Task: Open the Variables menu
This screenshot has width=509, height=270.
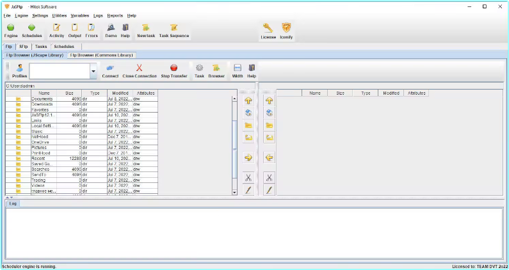Action: [x=80, y=15]
